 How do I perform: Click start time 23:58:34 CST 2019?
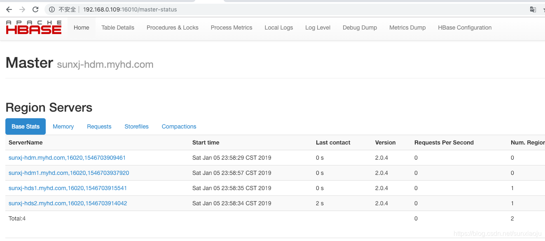[x=232, y=203]
